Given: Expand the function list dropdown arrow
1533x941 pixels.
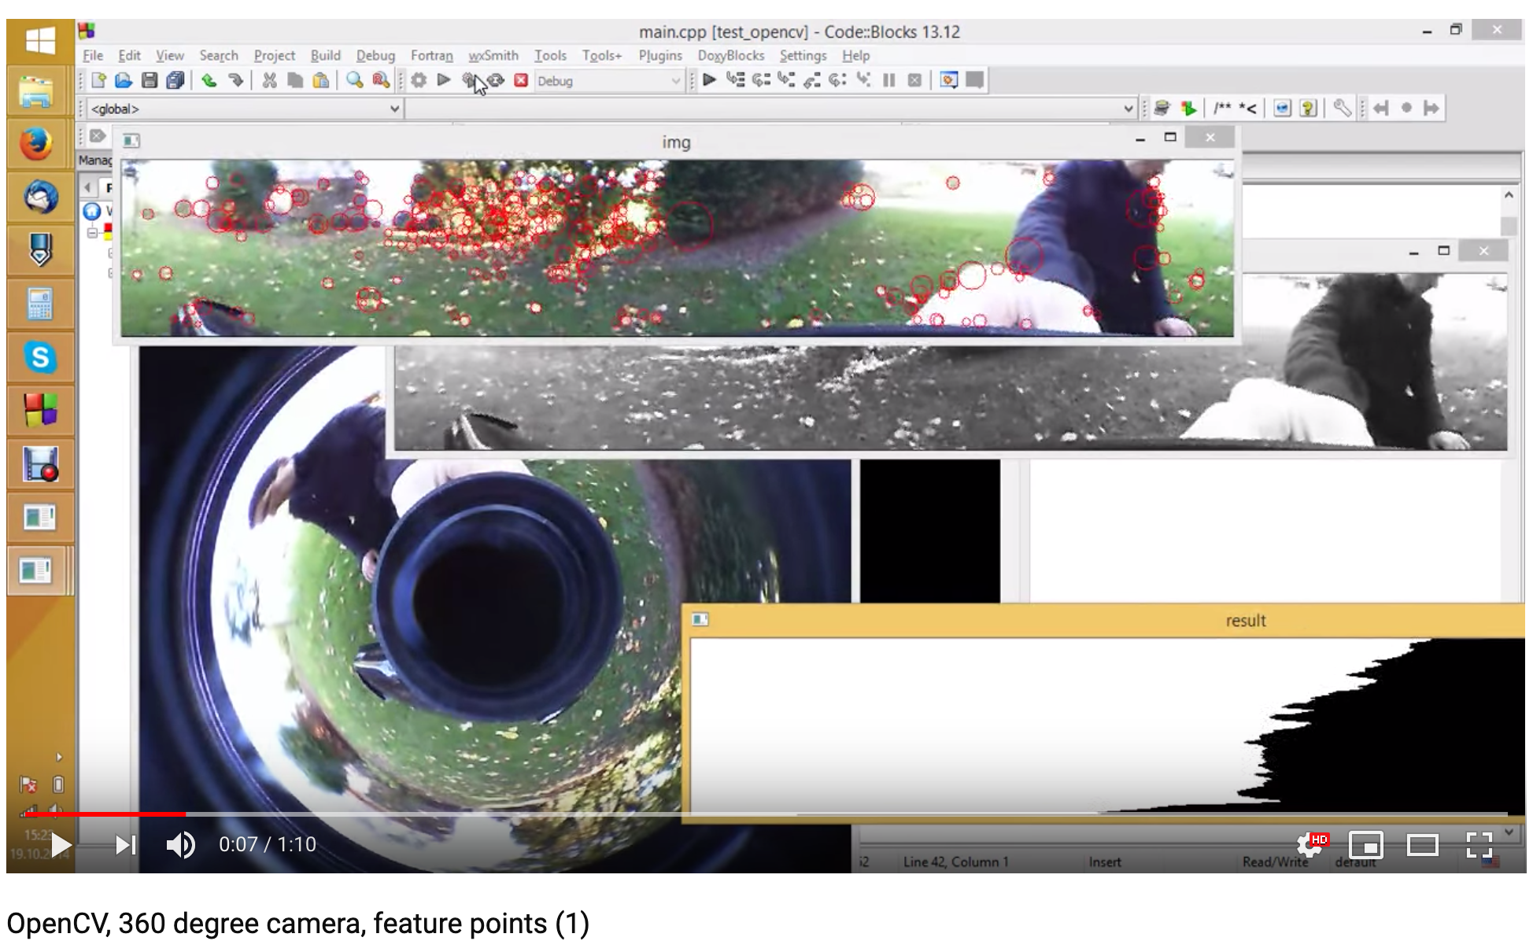Looking at the screenshot, I should pyautogui.click(x=1128, y=109).
